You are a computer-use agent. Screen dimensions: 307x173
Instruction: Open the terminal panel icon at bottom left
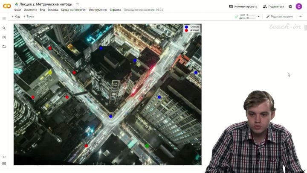click(x=4, y=164)
